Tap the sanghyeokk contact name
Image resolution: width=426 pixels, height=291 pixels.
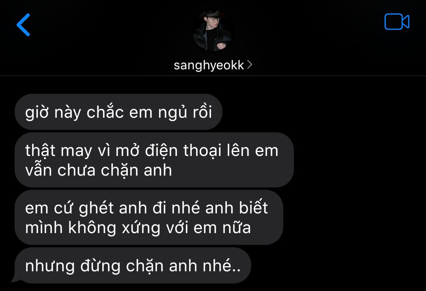[x=209, y=65]
